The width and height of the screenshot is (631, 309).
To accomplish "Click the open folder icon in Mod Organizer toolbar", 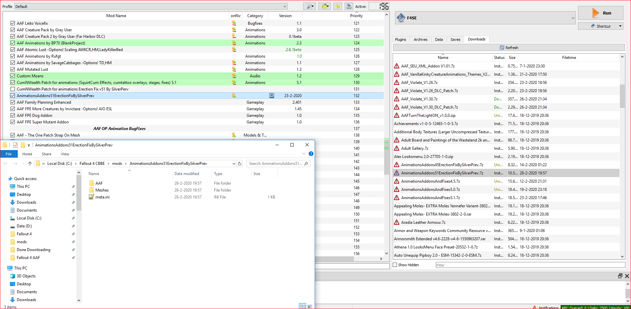I will pyautogui.click(x=324, y=6).
